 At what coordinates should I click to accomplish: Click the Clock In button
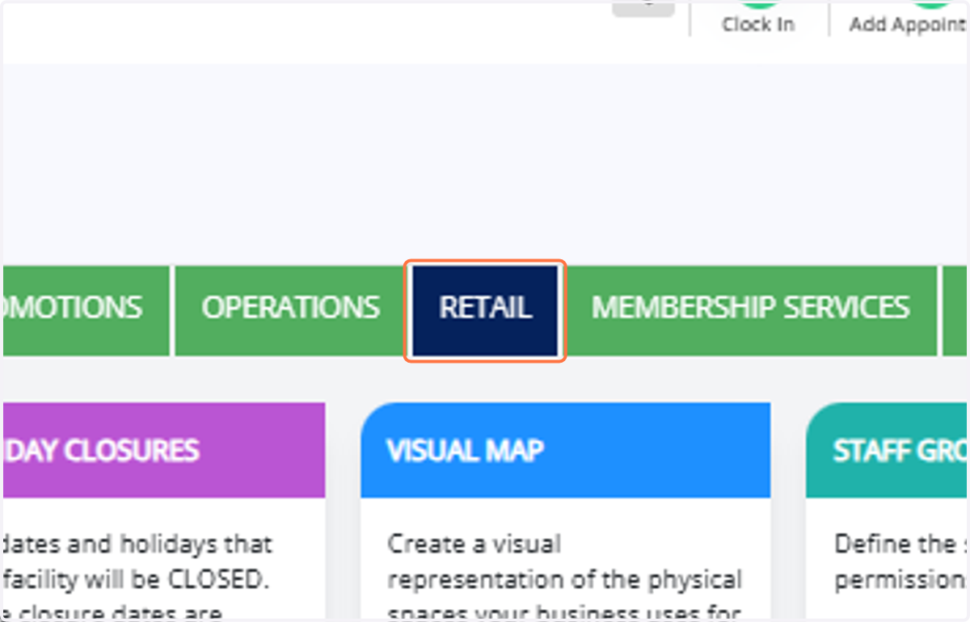tap(758, 19)
